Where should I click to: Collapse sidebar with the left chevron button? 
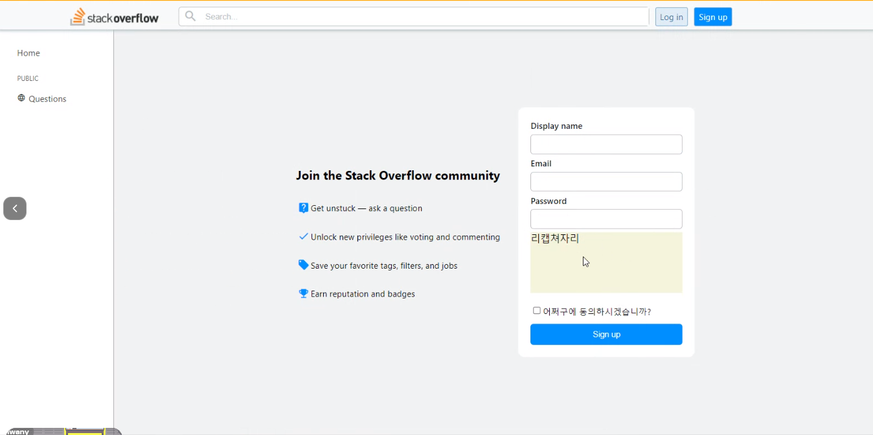click(15, 208)
